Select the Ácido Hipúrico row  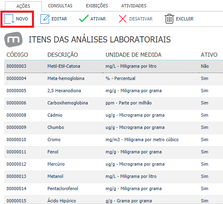(113, 200)
